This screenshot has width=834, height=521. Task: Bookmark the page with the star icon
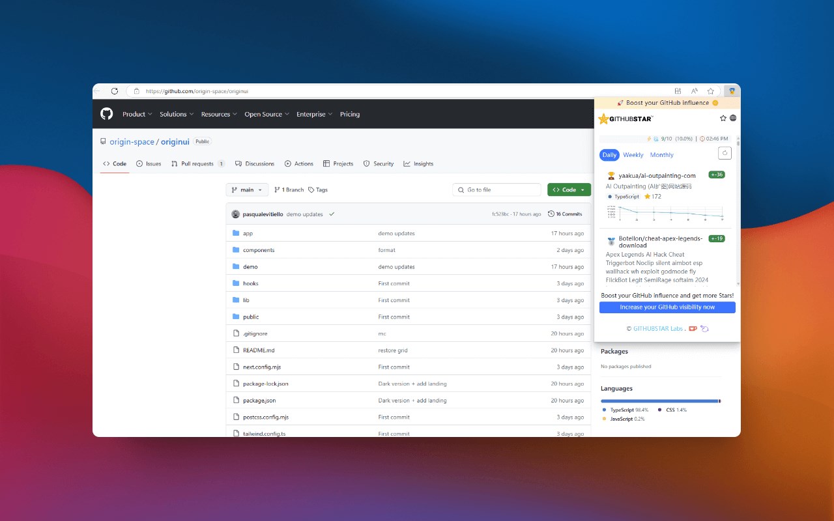pos(711,91)
